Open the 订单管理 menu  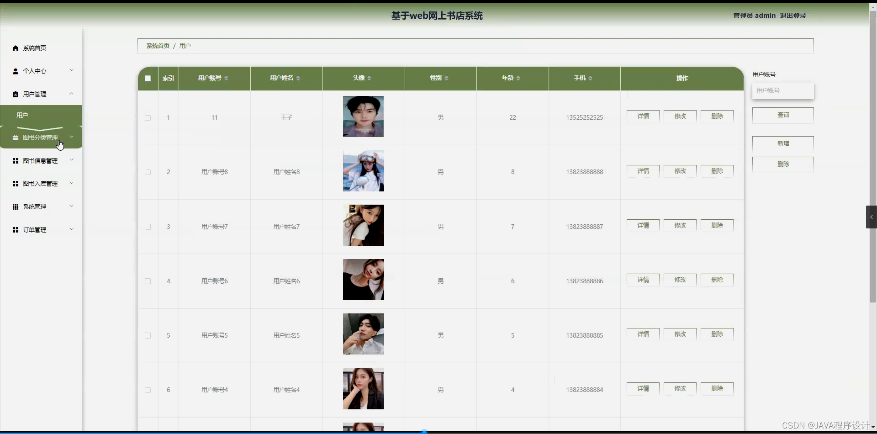click(x=41, y=230)
